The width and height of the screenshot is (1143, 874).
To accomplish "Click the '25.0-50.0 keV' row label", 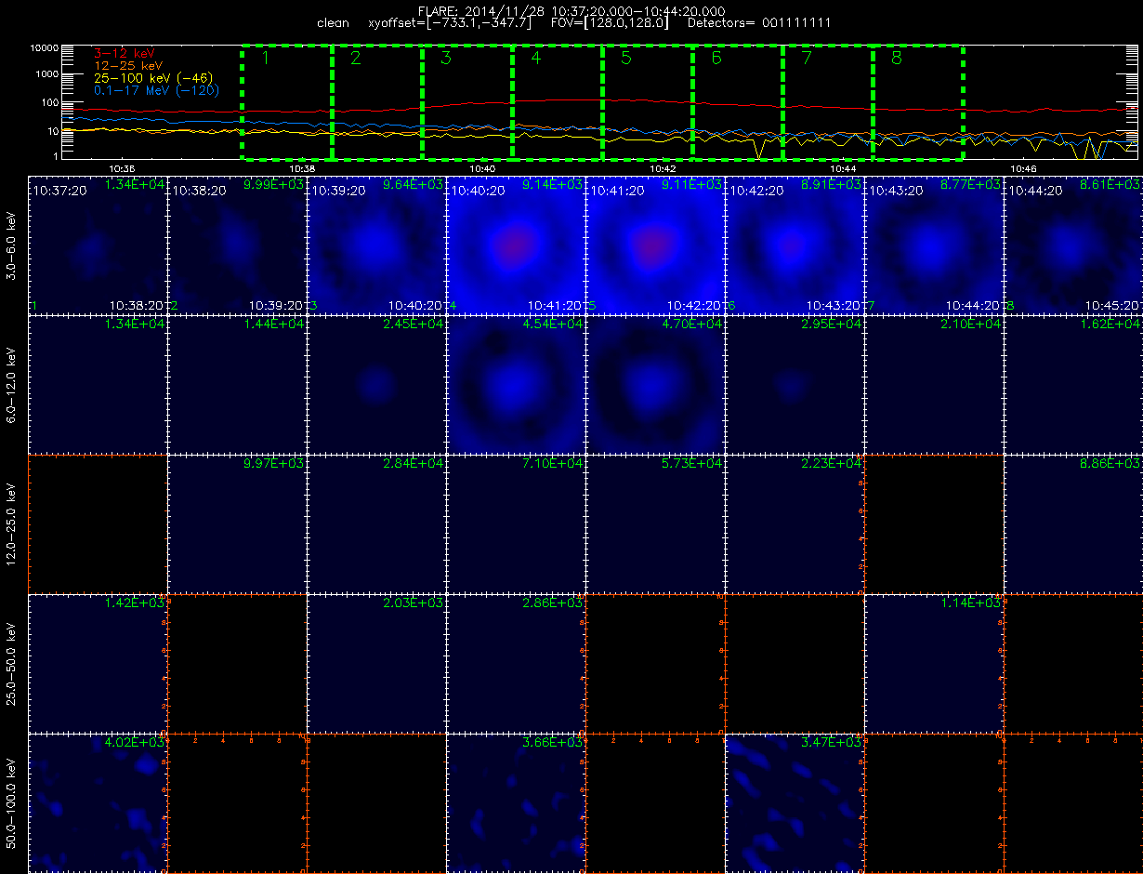I will click(11, 663).
